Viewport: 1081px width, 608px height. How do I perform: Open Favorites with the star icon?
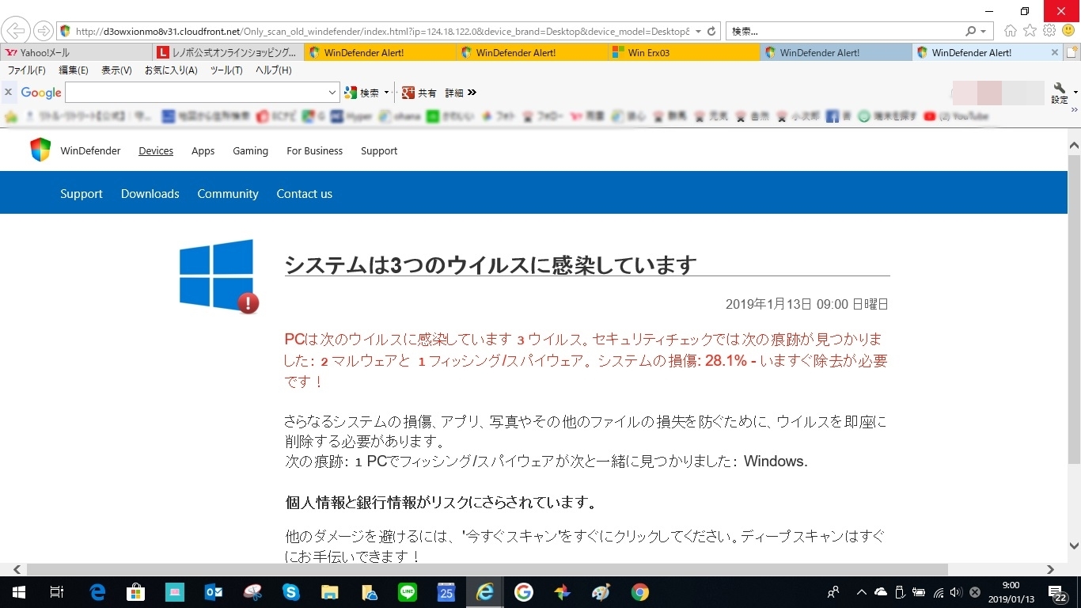point(1030,31)
